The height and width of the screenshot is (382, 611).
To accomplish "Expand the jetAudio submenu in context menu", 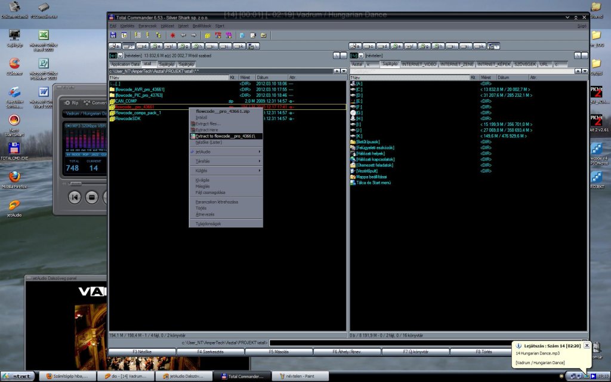I will tap(226, 152).
